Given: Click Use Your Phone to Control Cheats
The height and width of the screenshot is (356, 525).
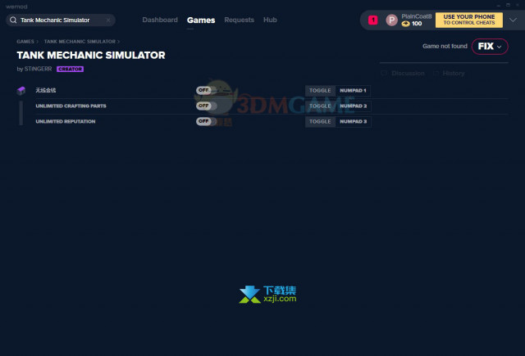Looking at the screenshot, I should [x=468, y=20].
